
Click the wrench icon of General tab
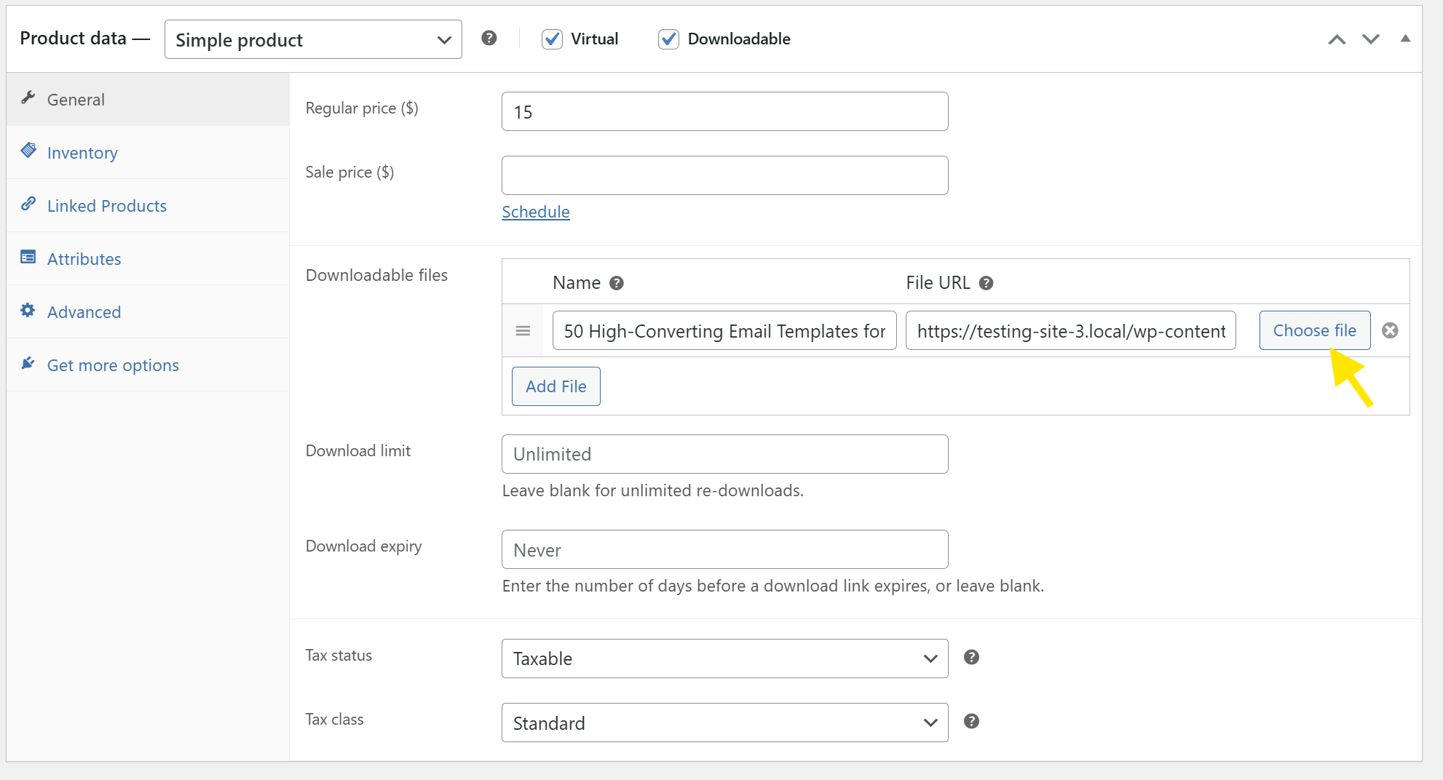click(28, 97)
